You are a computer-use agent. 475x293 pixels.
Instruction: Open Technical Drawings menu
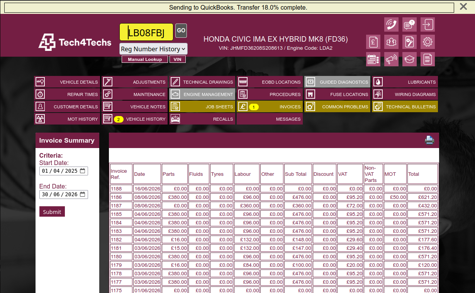(x=202, y=82)
